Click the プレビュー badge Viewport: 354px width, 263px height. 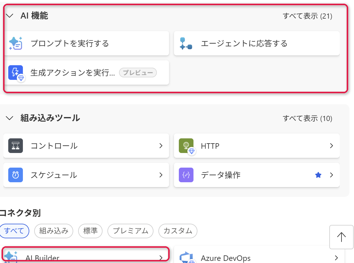click(x=138, y=73)
